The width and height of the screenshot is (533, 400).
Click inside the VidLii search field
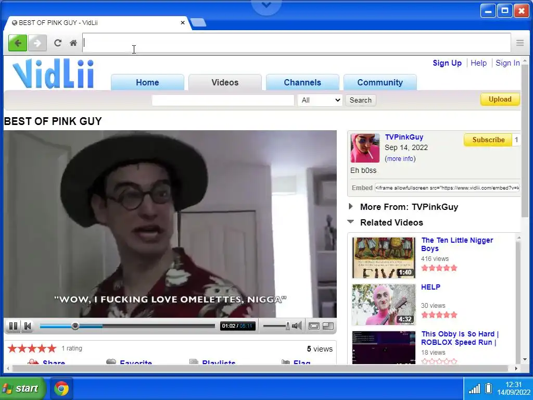pos(223,101)
